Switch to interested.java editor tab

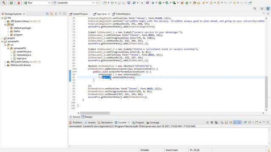click(x=122, y=14)
